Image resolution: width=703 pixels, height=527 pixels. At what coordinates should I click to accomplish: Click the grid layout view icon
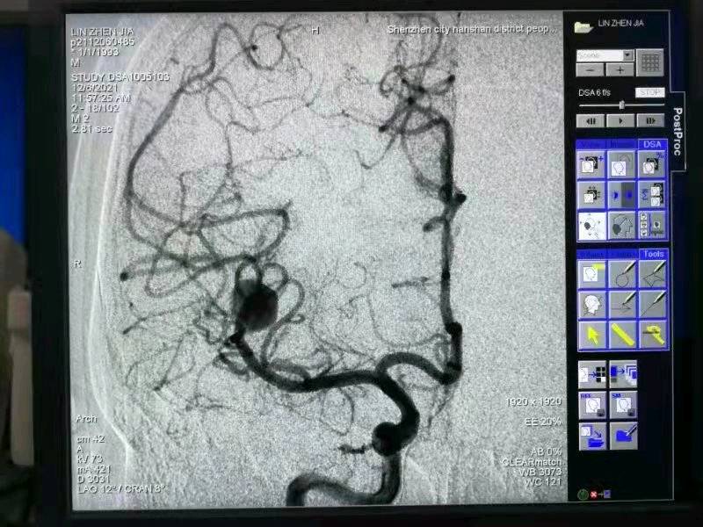(649, 62)
